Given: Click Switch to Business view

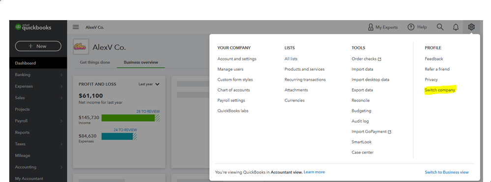Looking at the screenshot, I should click(x=447, y=172).
